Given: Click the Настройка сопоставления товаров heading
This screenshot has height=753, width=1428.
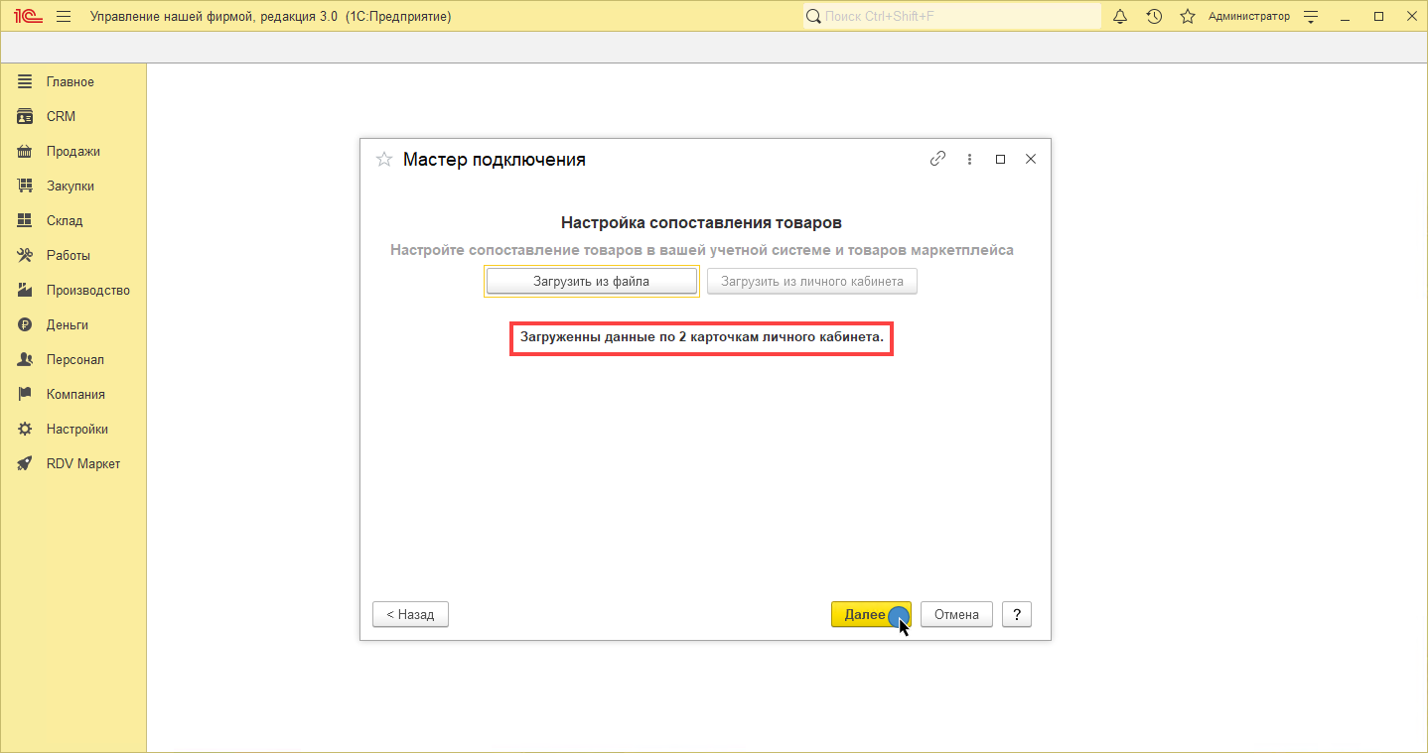Looking at the screenshot, I should [702, 223].
